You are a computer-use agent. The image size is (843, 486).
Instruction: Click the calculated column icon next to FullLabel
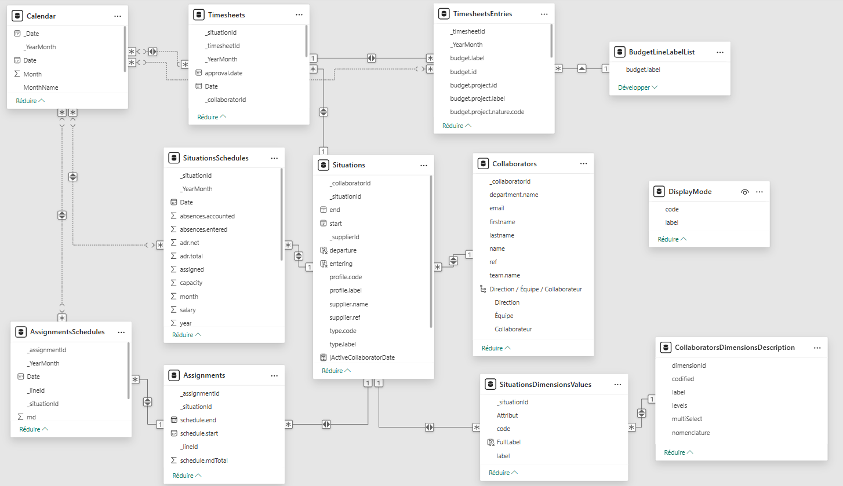pyautogui.click(x=490, y=443)
